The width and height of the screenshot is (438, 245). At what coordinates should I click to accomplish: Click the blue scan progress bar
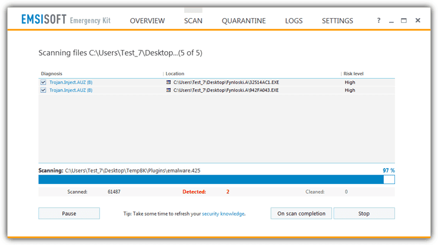click(217, 180)
